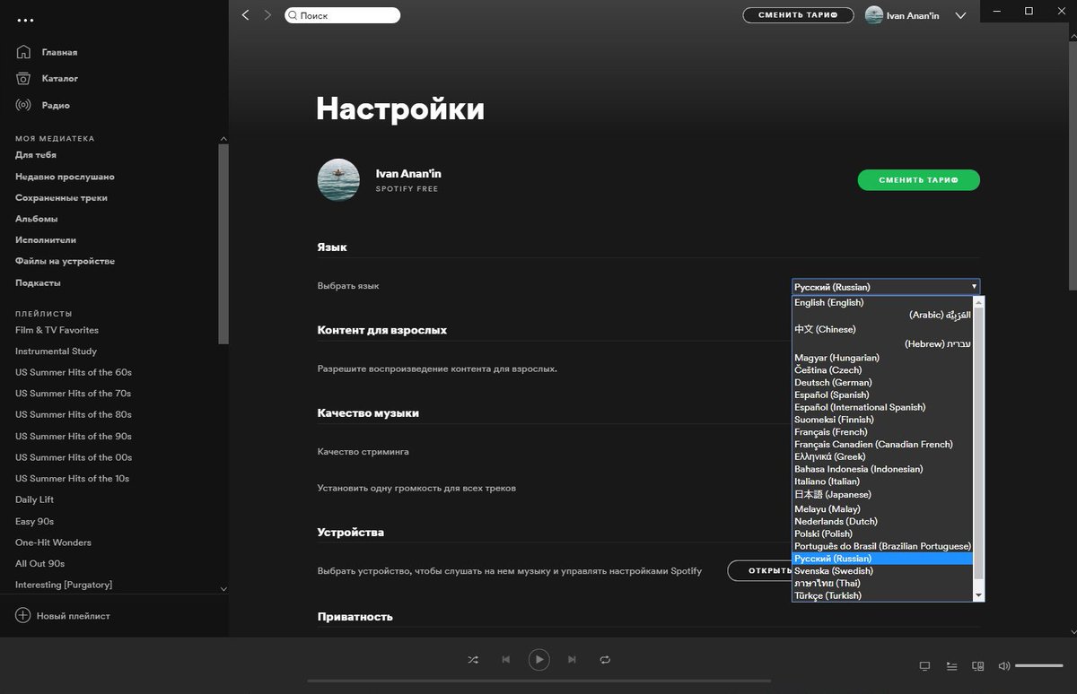Expand the user account chevron menu

[x=960, y=16]
